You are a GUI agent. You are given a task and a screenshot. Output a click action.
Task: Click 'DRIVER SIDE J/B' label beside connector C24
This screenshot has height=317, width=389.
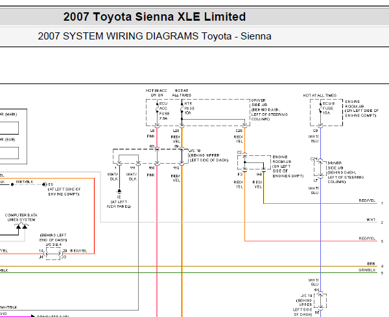[x=335, y=166]
